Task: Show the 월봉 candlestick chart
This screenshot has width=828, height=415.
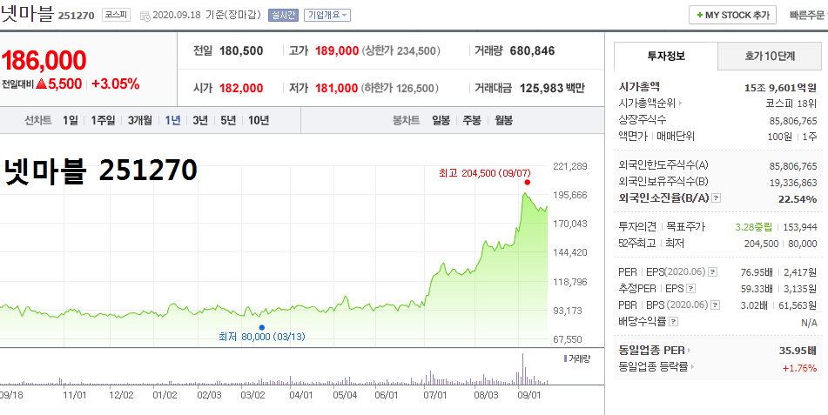Action: (504, 120)
